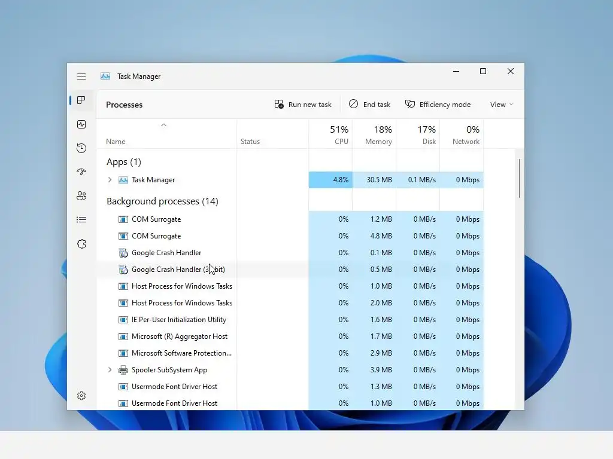613x459 pixels.
Task: Click the Task Manager title bar icon
Action: [105, 76]
